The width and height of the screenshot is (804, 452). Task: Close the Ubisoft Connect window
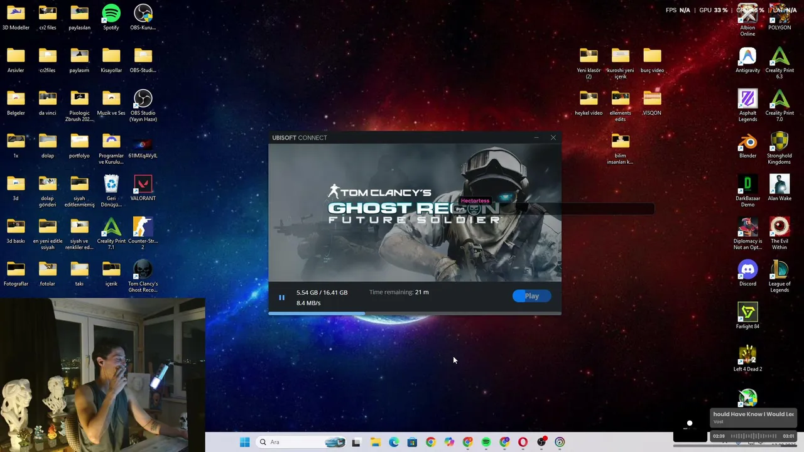[553, 137]
